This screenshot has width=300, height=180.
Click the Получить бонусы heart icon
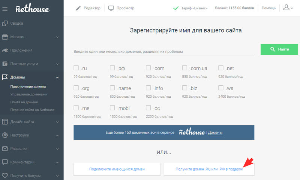(5, 176)
